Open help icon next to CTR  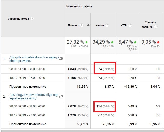pos(130,25)
